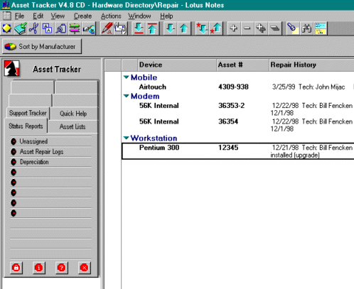Click the forward document icon beside the red pen
Screen dimensions: 354x289
[121, 28]
